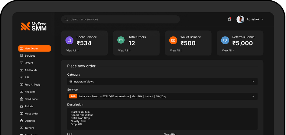The image size is (286, 135).
Task: Click the Spent Balance purple icon
Action: [x=69, y=40]
